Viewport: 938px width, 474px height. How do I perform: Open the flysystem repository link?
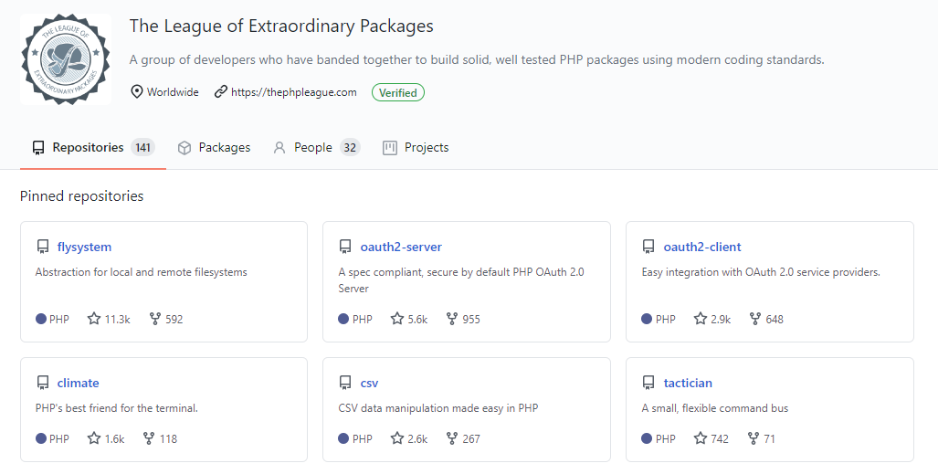click(84, 247)
